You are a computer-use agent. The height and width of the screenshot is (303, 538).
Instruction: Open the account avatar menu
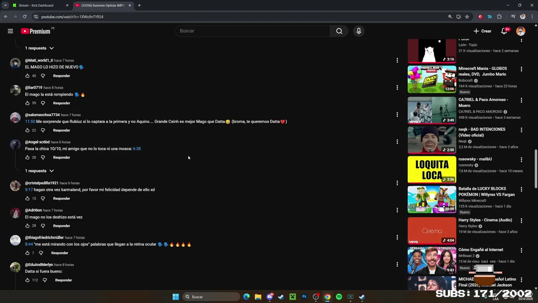521,31
